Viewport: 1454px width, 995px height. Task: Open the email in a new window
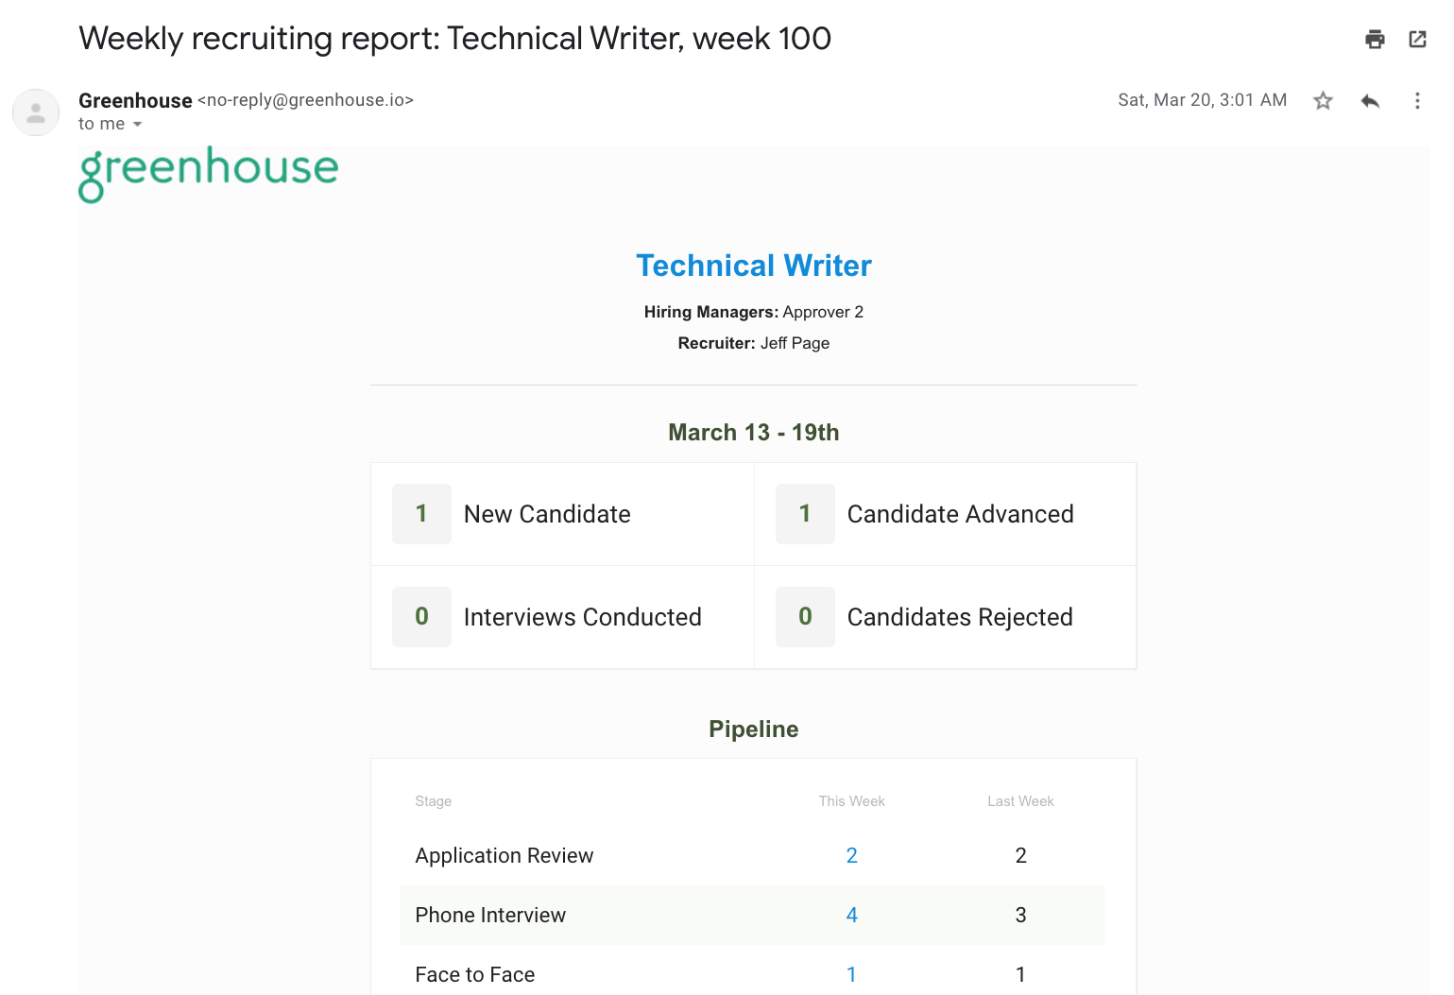pos(1417,39)
